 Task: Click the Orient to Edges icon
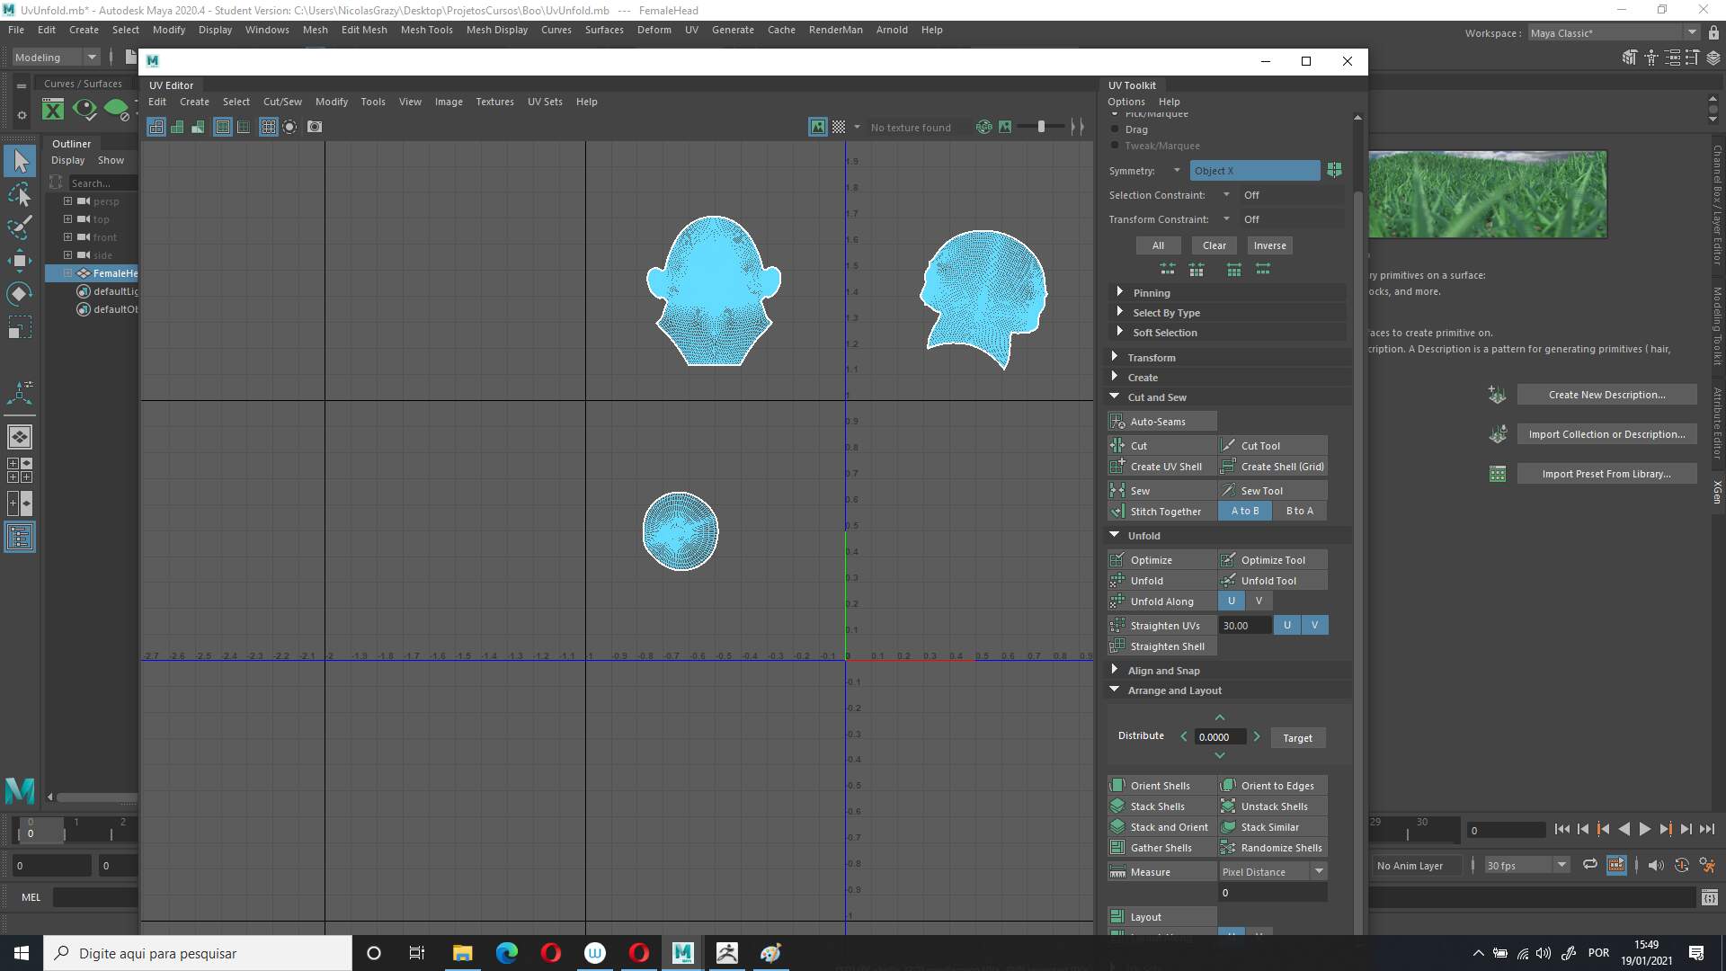1228,785
